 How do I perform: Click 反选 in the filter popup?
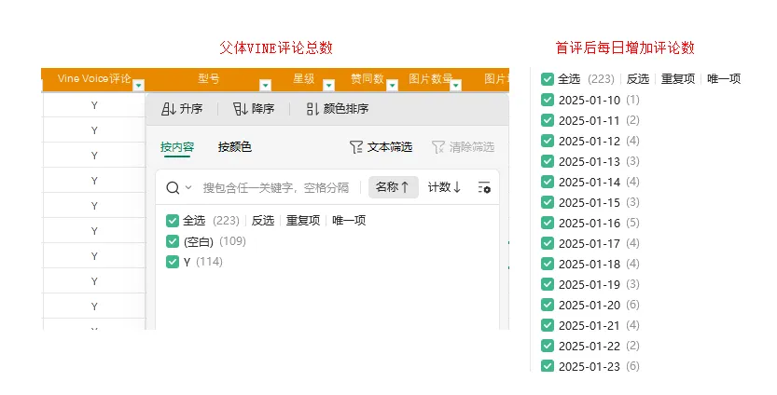tap(263, 220)
